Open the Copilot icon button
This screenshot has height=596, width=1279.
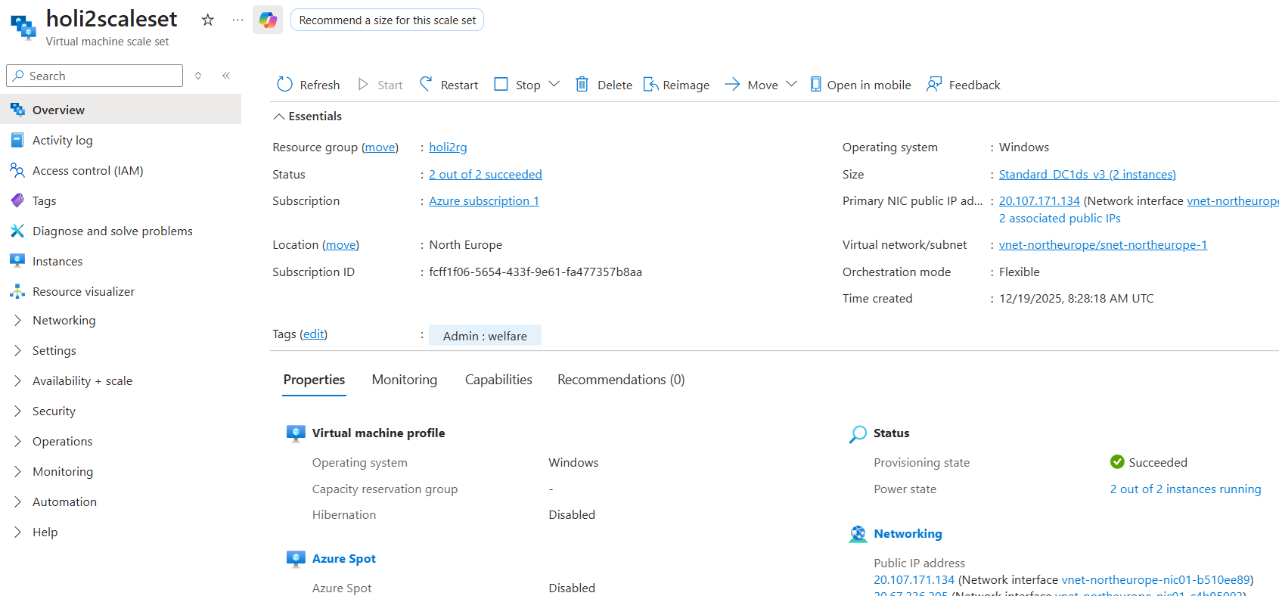268,20
